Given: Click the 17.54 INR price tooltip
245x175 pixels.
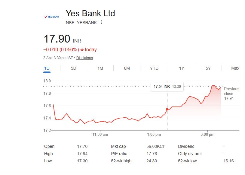Looking at the screenshot, I should pyautogui.click(x=167, y=86).
